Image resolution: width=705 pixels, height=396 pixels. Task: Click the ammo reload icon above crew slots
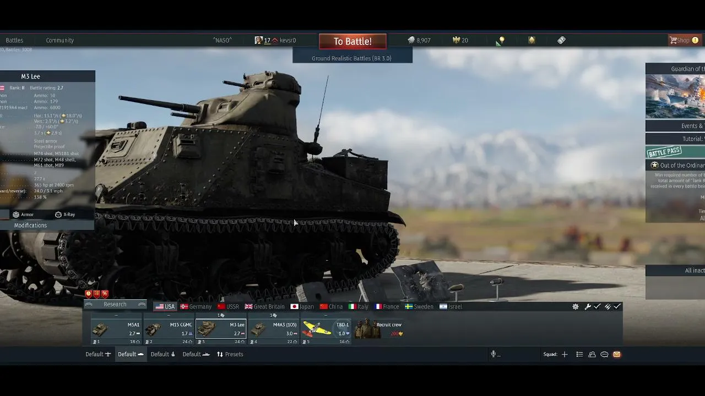point(608,306)
